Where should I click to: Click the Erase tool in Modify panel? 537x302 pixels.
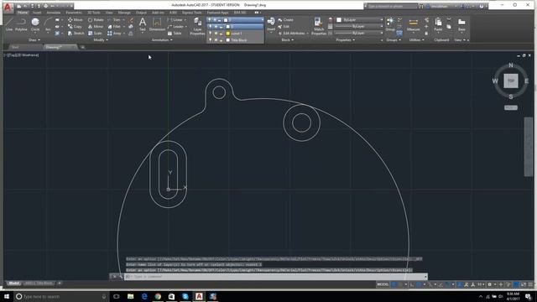pos(131,20)
